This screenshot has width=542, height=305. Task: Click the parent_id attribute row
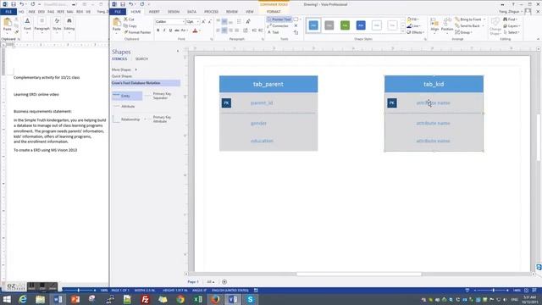268,103
